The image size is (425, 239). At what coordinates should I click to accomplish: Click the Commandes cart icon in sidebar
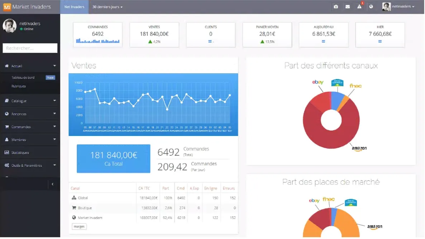click(x=7, y=127)
